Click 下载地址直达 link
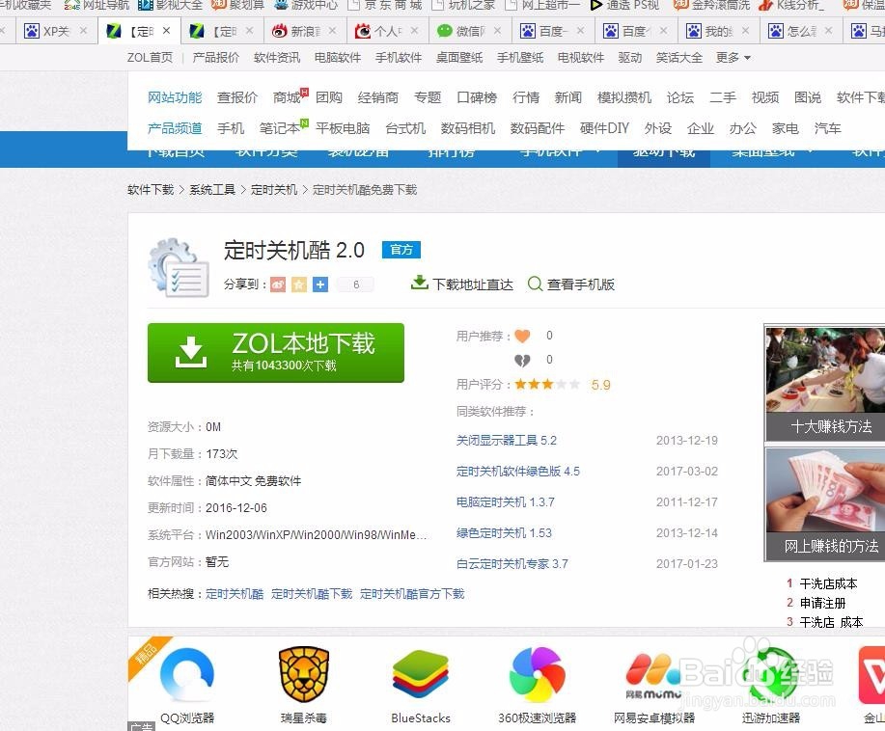 473,284
